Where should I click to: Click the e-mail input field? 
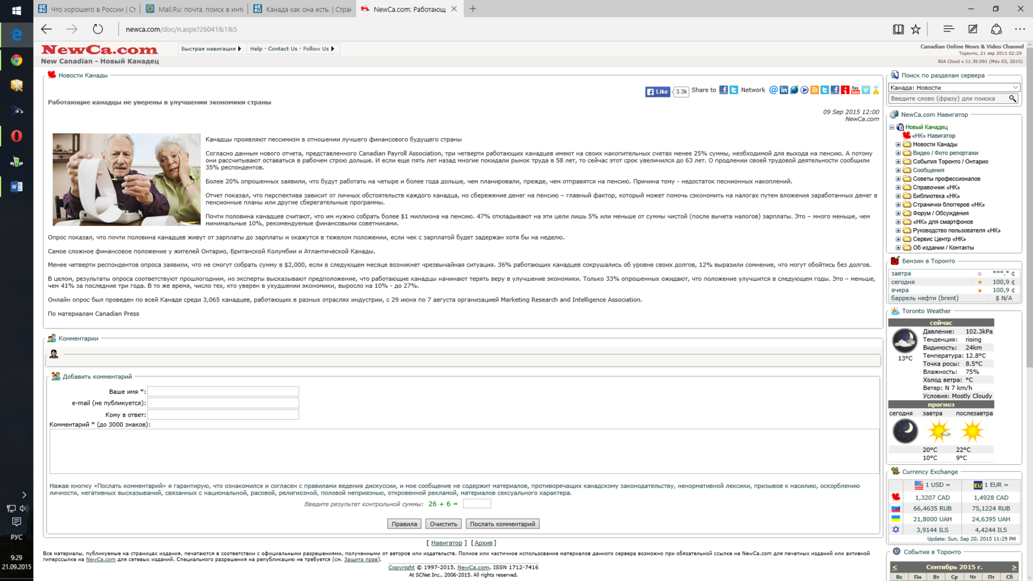tap(223, 403)
